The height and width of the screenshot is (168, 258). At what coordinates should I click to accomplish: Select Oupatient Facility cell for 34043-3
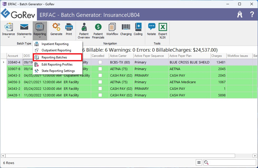point(77,75)
